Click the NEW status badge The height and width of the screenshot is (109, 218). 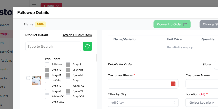[x=41, y=25]
